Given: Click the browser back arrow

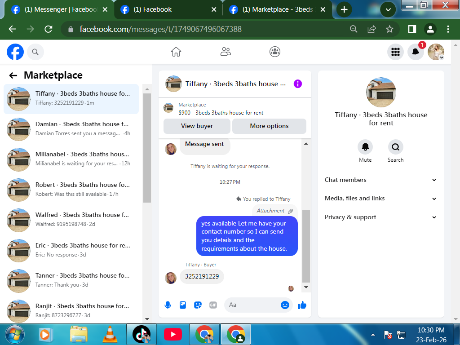Looking at the screenshot, I should point(12,29).
